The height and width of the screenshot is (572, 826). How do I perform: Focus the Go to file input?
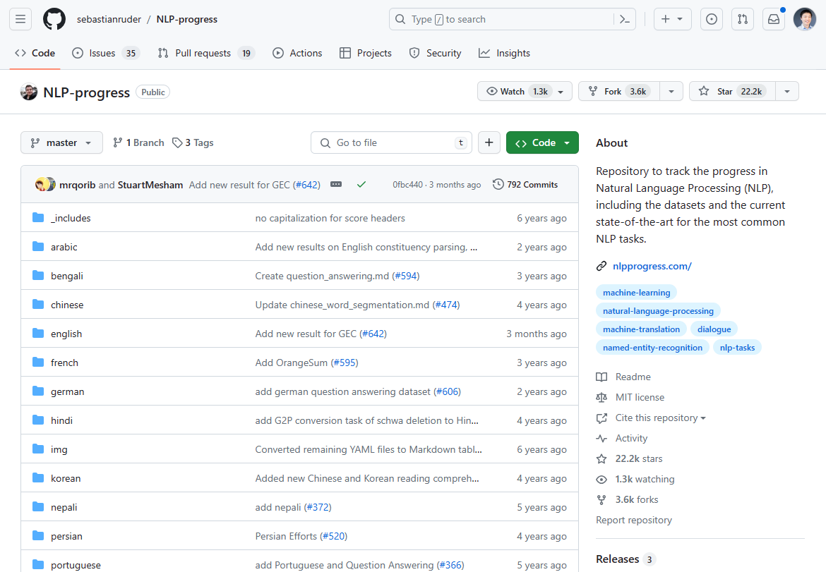(x=391, y=142)
